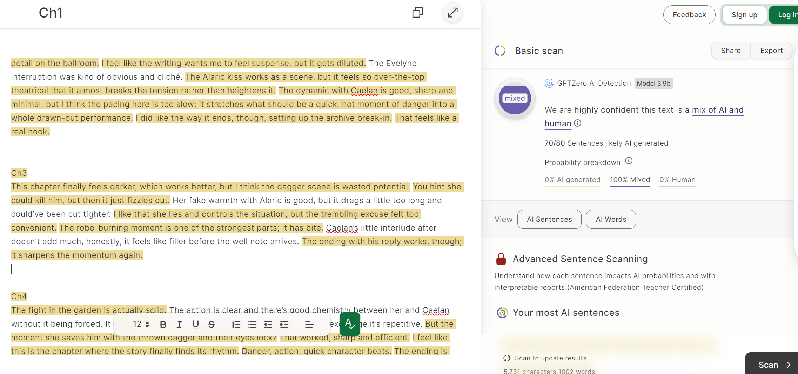Image resolution: width=798 pixels, height=374 pixels.
Task: Toggle bold formatting in the floating toolbar
Action: click(163, 325)
